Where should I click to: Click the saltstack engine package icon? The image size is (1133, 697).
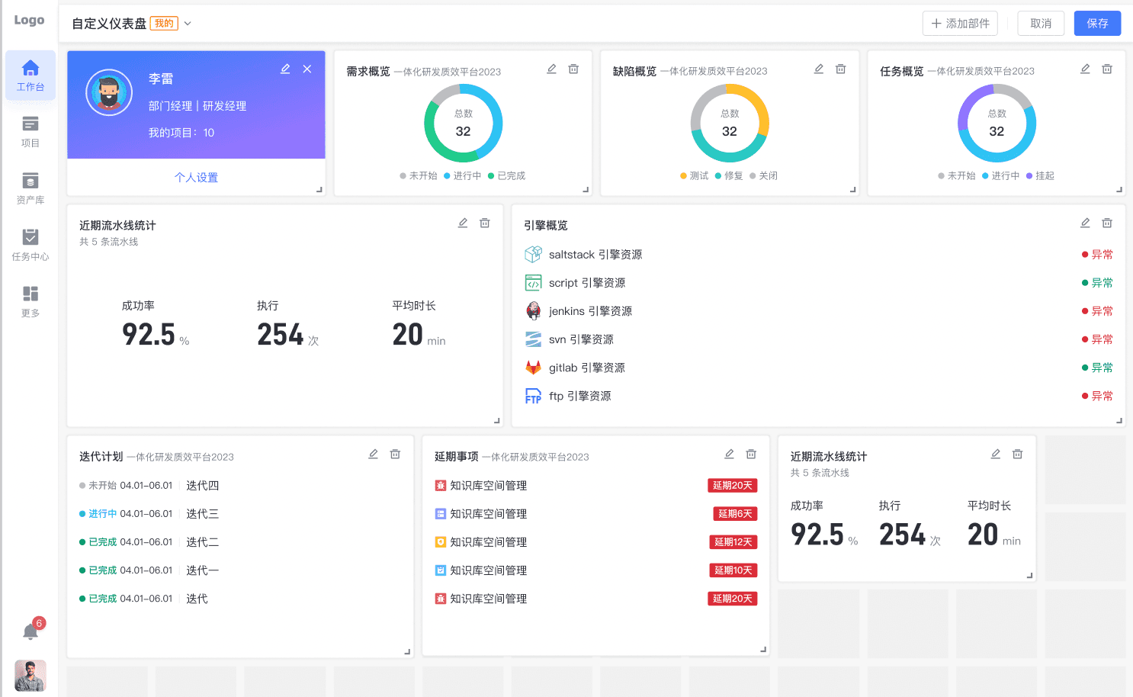[x=533, y=254]
